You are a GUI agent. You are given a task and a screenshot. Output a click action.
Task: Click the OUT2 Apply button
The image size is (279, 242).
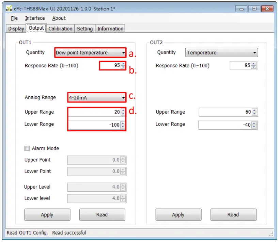coord(178,215)
